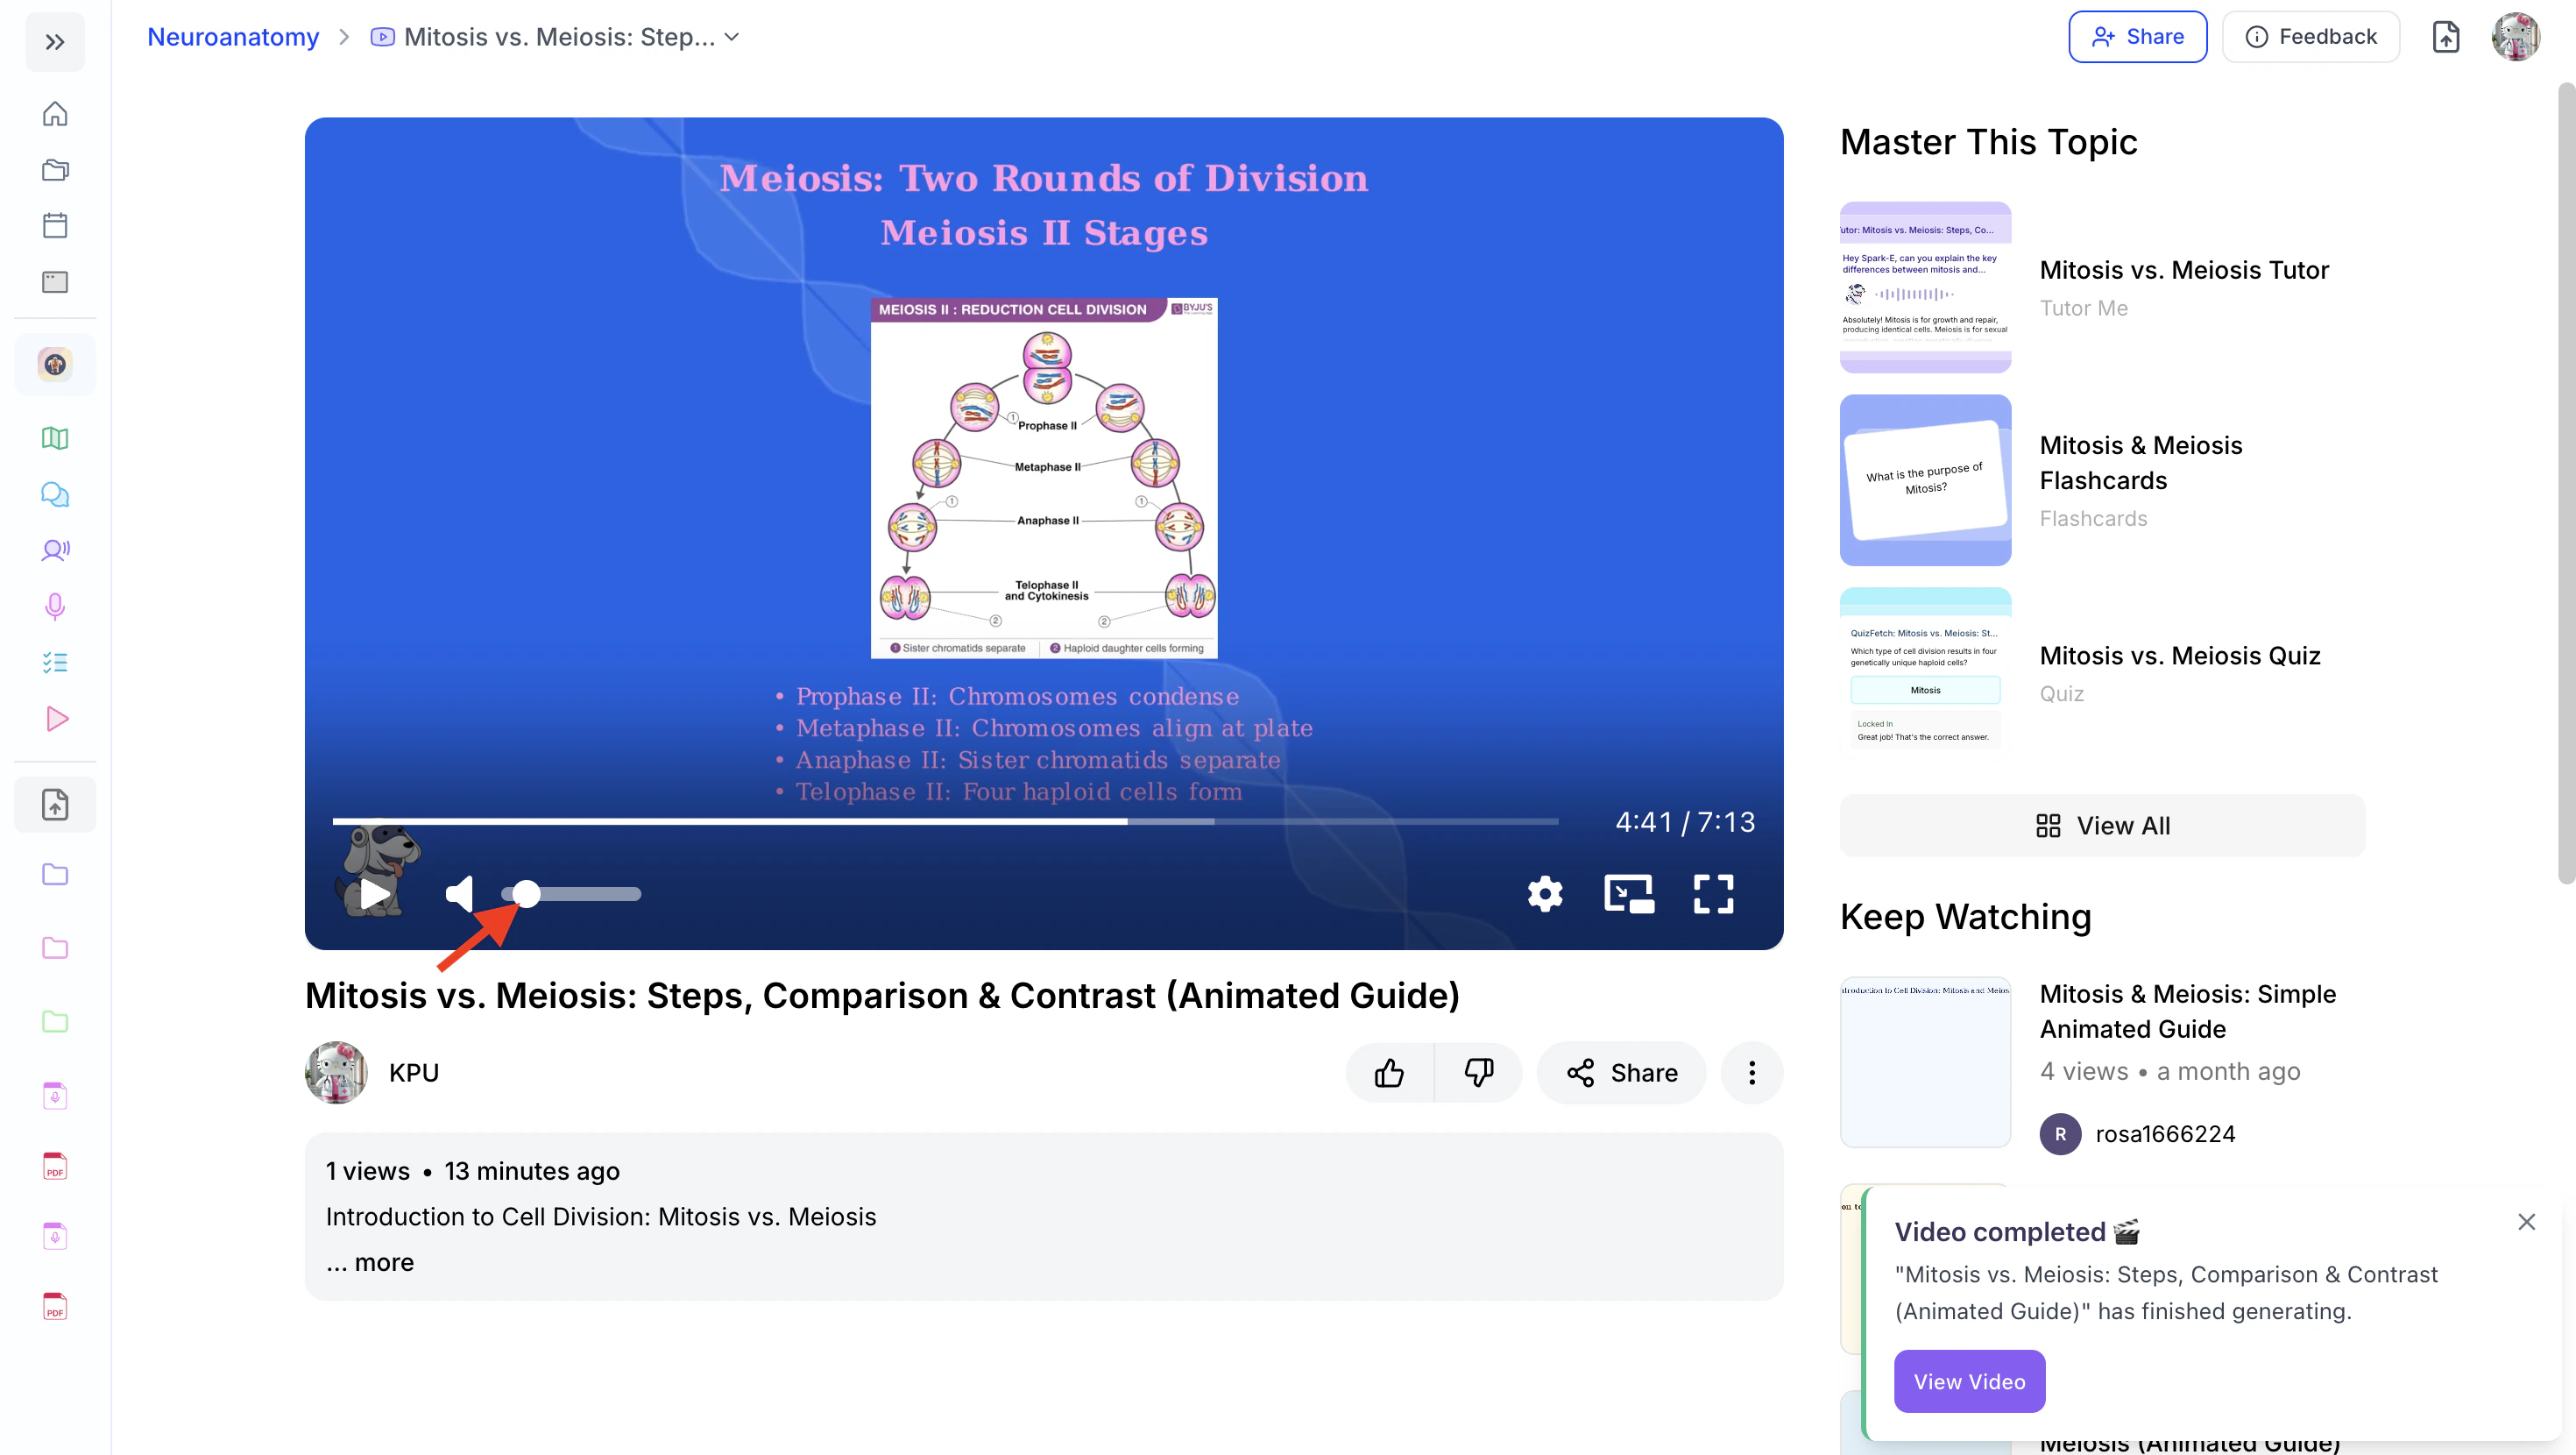Enter fullscreen video mode
2576x1455 pixels.
pyautogui.click(x=1713, y=894)
